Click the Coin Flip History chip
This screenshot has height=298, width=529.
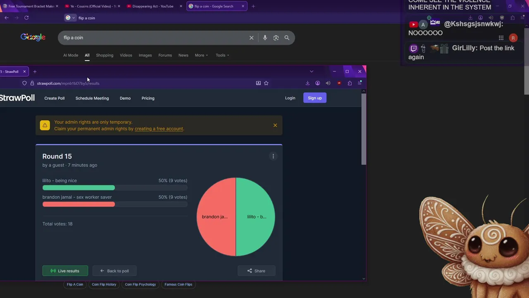click(x=104, y=284)
